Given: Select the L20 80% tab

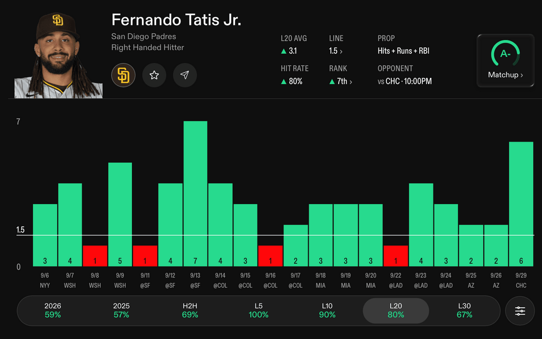Looking at the screenshot, I should (x=396, y=310).
